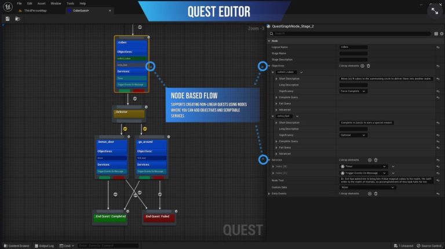Image resolution: width=445 pixels, height=249 pixels.
Task: Collapse the Objectives array
Action: tap(269, 66)
